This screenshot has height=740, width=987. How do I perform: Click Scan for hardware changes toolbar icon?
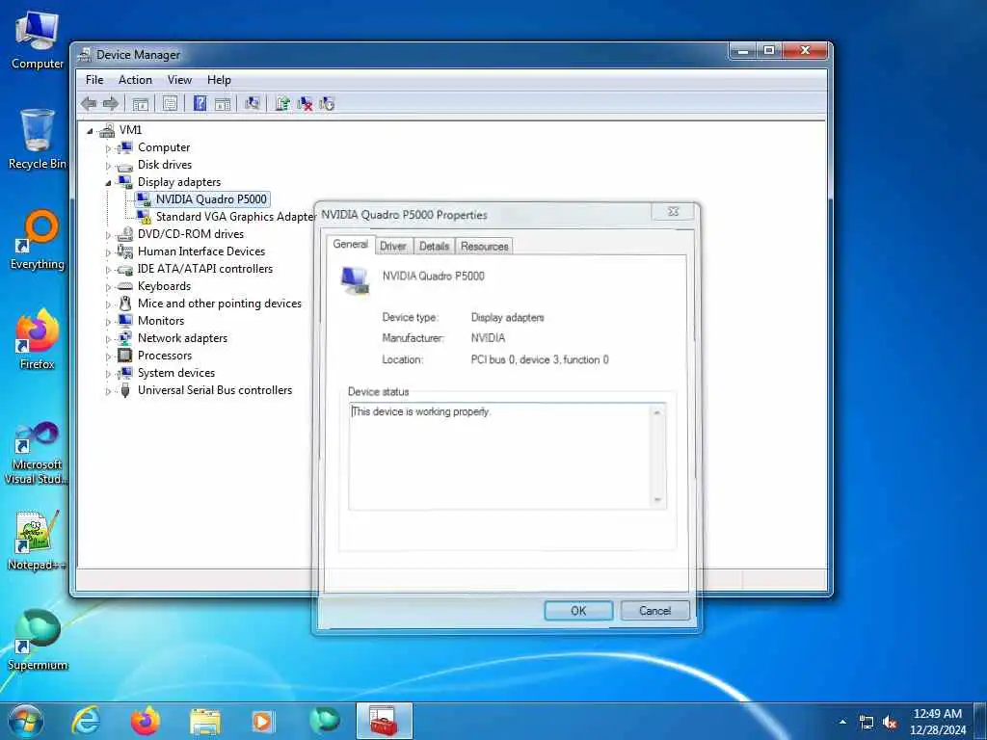pyautogui.click(x=253, y=104)
